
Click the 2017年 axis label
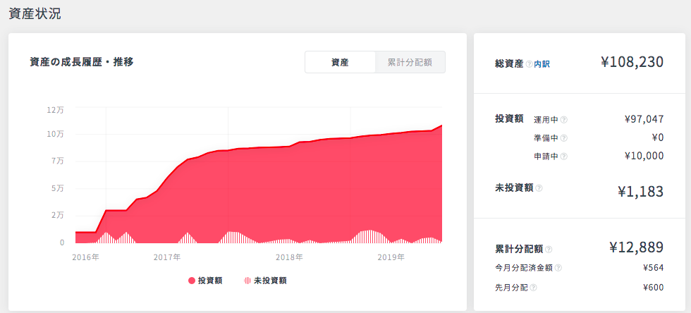click(x=167, y=257)
